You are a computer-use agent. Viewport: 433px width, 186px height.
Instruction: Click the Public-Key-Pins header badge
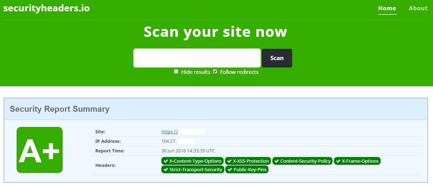pyautogui.click(x=247, y=169)
